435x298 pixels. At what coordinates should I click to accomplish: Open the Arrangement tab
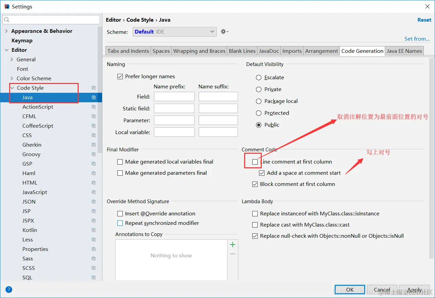321,51
